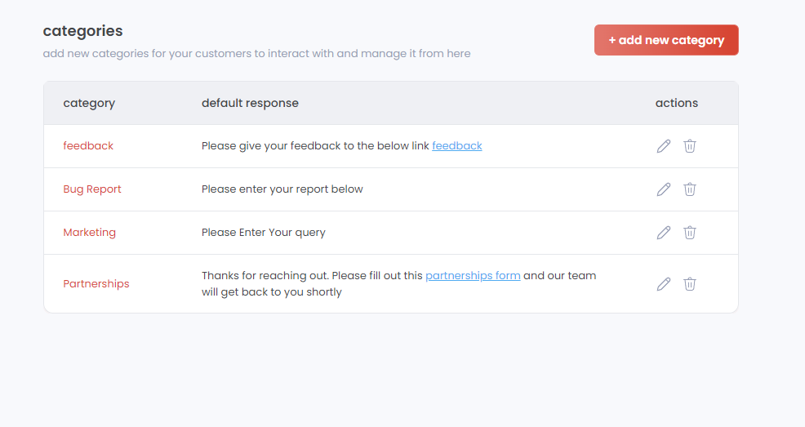Click the Marketing default response text
This screenshot has height=427, width=805.
[x=264, y=233]
